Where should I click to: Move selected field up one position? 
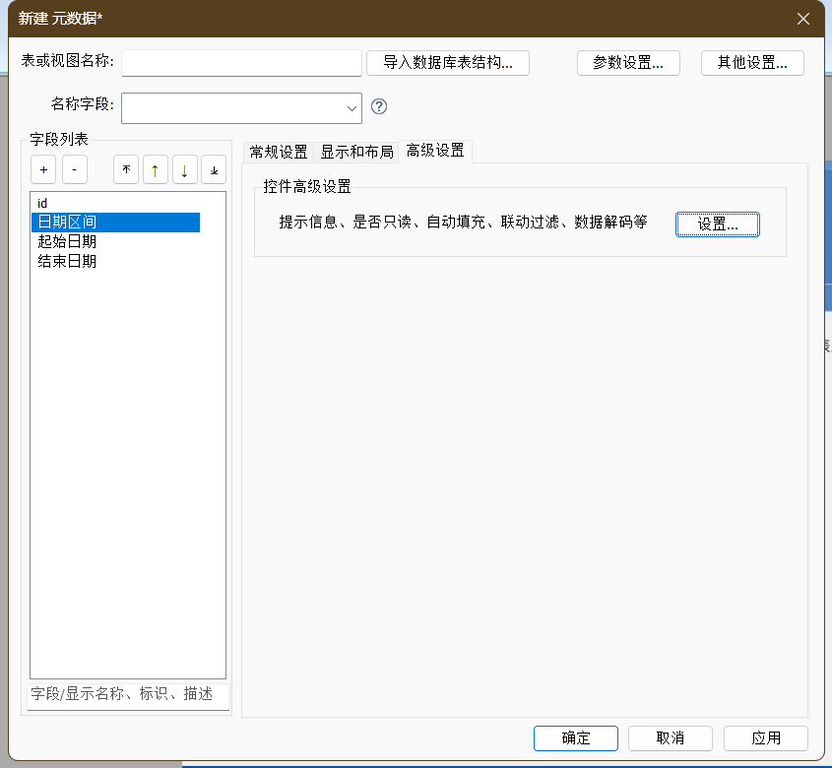click(156, 169)
